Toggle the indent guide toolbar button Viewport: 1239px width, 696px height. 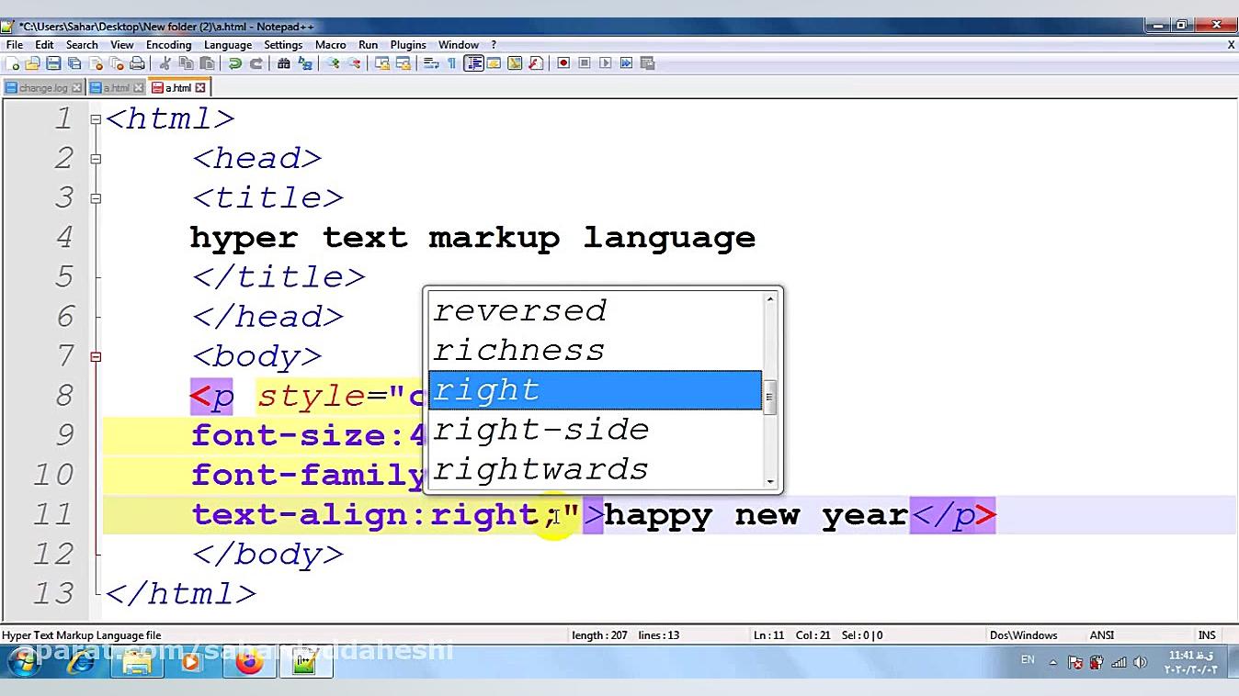pyautogui.click(x=474, y=63)
